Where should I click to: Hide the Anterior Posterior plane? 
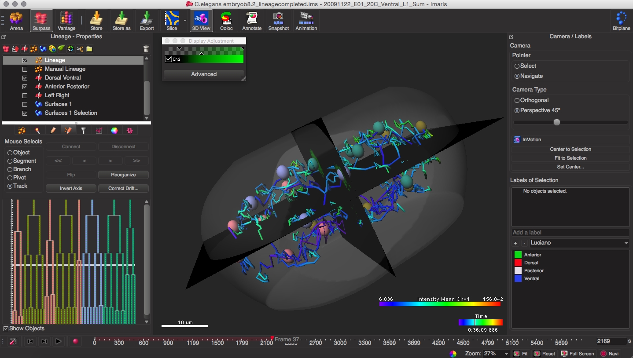(x=25, y=87)
